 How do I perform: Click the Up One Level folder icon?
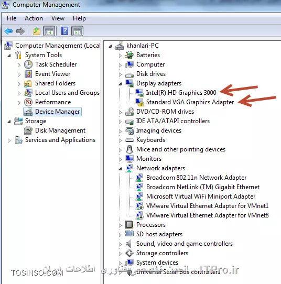tap(36, 31)
